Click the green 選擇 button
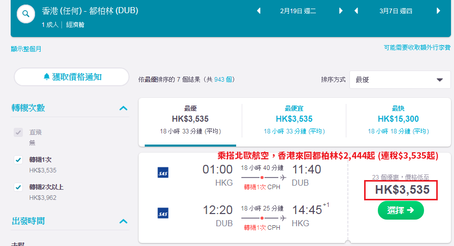This screenshot has width=454, height=246. point(401,210)
